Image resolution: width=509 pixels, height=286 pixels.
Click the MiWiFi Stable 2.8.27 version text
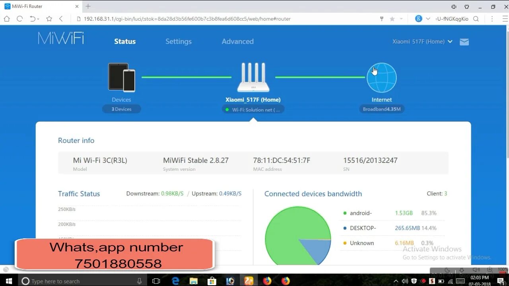pyautogui.click(x=196, y=160)
